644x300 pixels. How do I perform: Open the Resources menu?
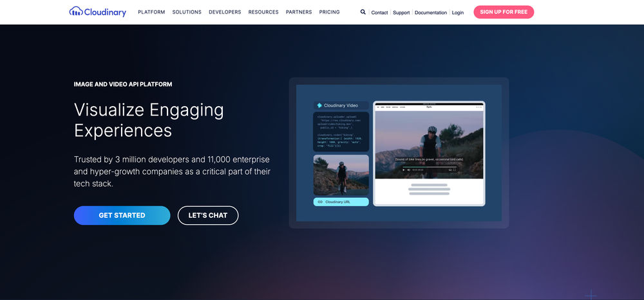263,12
